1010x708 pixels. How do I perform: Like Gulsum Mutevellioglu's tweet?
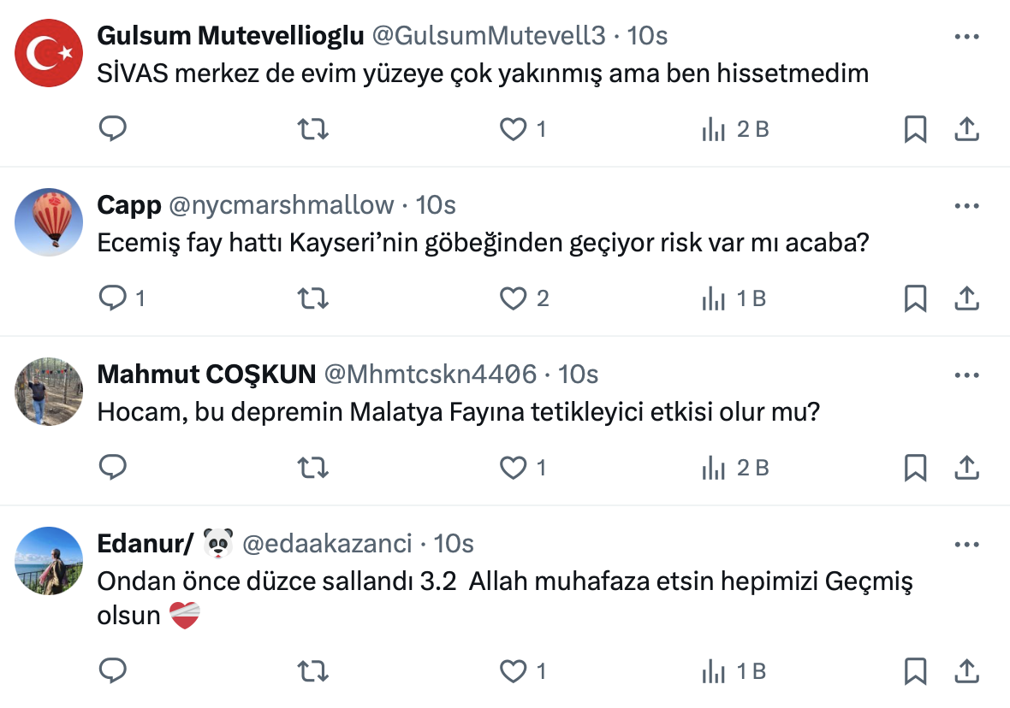pos(513,129)
